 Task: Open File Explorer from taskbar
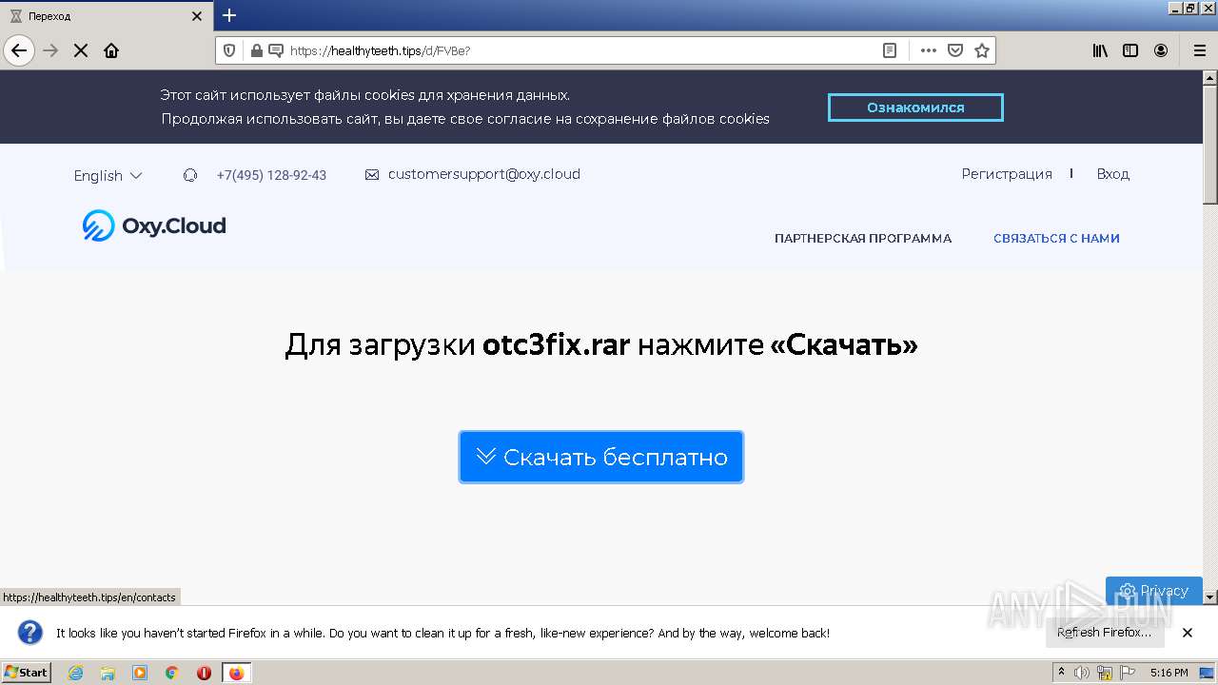point(108,673)
